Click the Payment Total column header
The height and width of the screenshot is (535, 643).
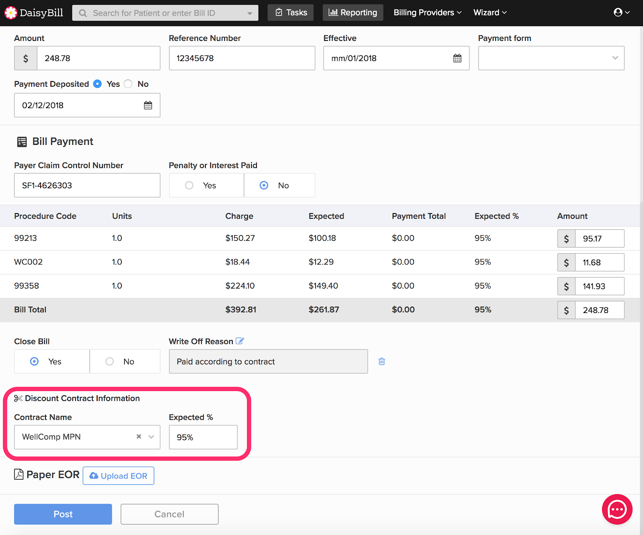pos(419,216)
